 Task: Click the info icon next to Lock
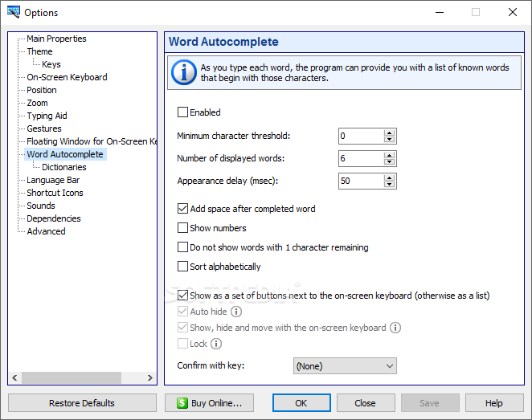pos(216,344)
